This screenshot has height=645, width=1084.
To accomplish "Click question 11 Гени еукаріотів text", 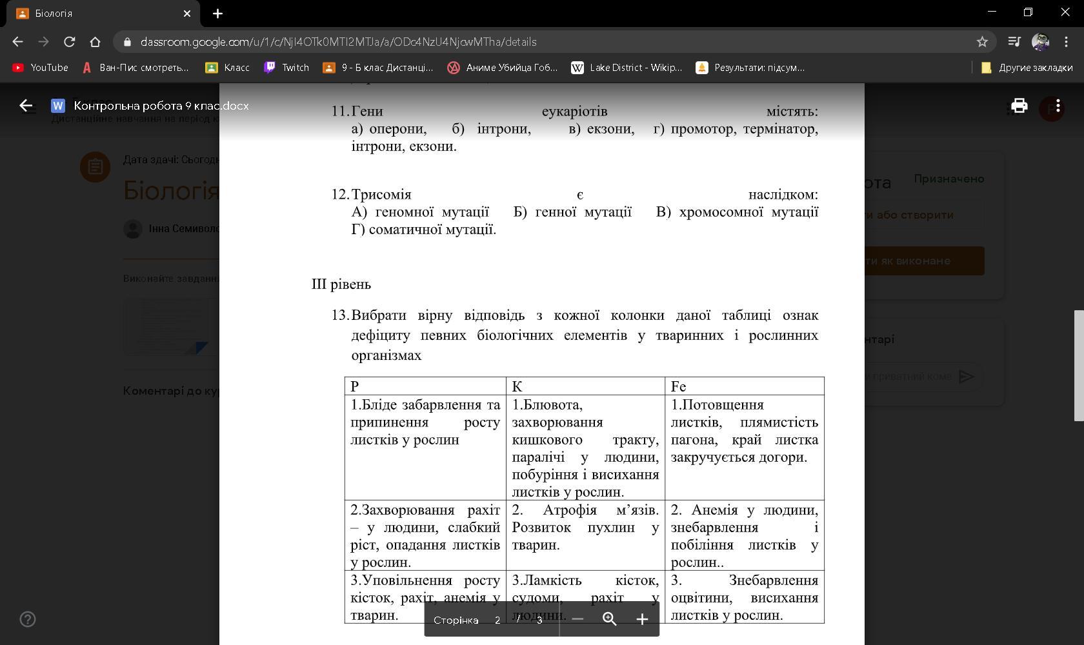I will [574, 128].
